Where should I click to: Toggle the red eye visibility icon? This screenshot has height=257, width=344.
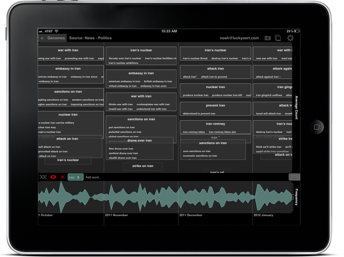coord(53,177)
